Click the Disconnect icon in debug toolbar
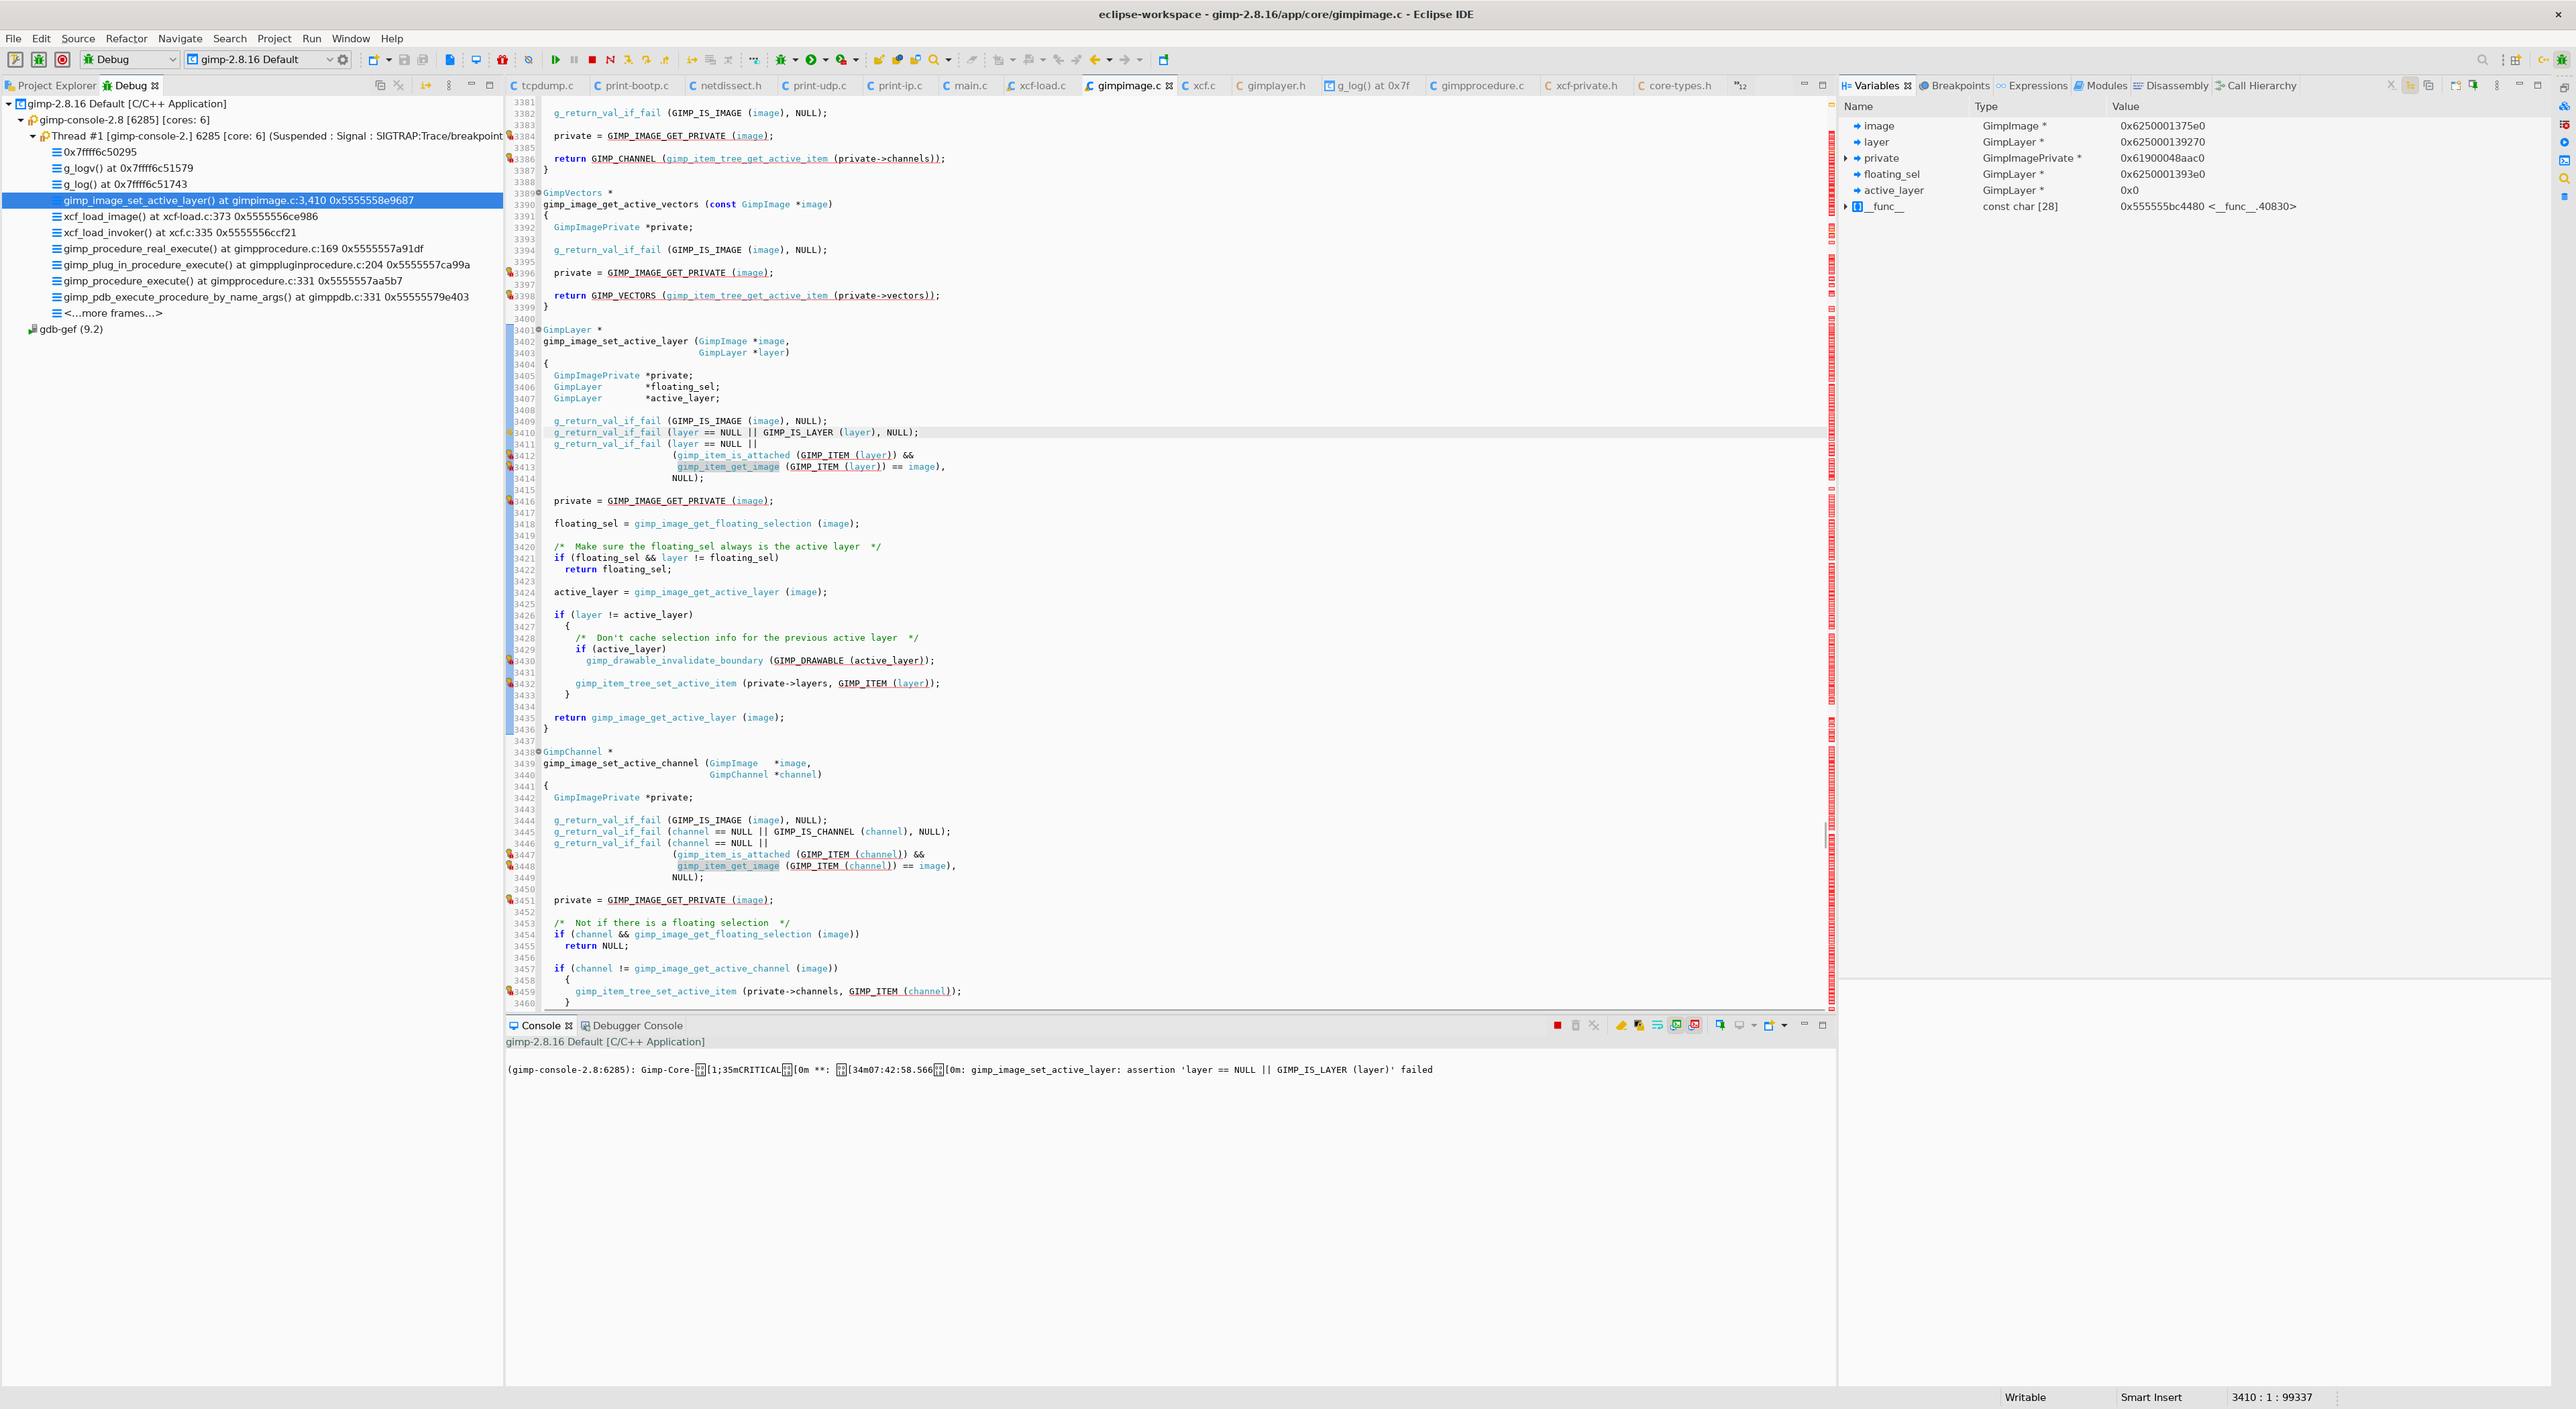This screenshot has width=2576, height=1409. [610, 60]
